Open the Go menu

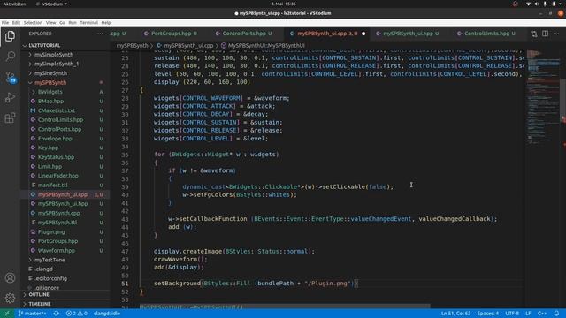62,22
